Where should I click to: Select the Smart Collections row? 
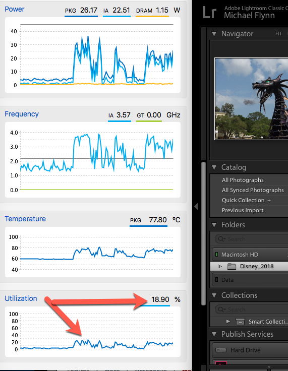coord(249,322)
